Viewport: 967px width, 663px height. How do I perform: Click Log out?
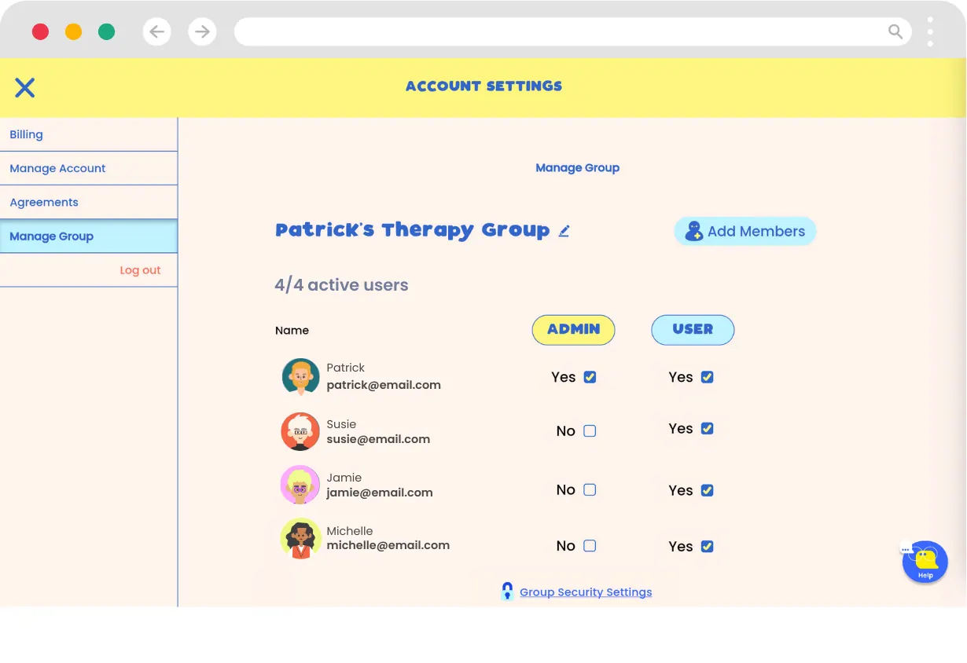140,270
